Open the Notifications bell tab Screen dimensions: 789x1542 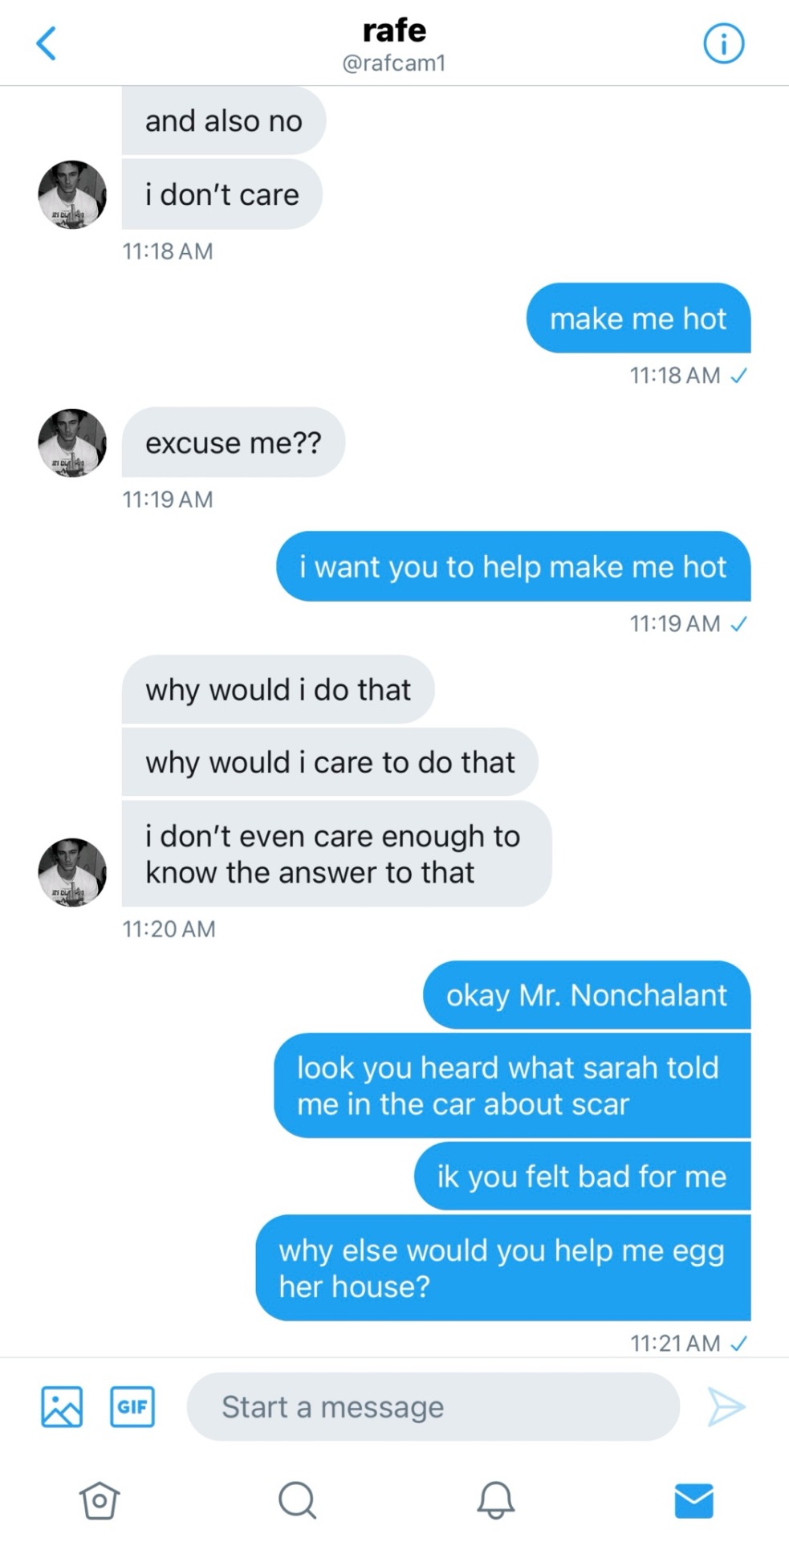click(x=495, y=1500)
